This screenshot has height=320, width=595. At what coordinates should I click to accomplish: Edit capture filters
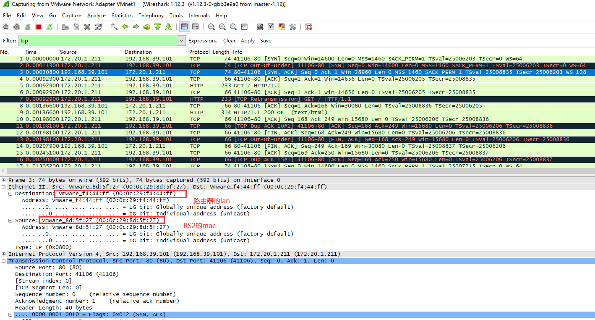point(260,27)
